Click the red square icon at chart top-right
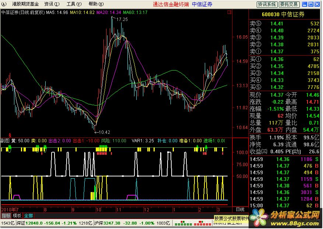323x229 pixels. pos(229,12)
